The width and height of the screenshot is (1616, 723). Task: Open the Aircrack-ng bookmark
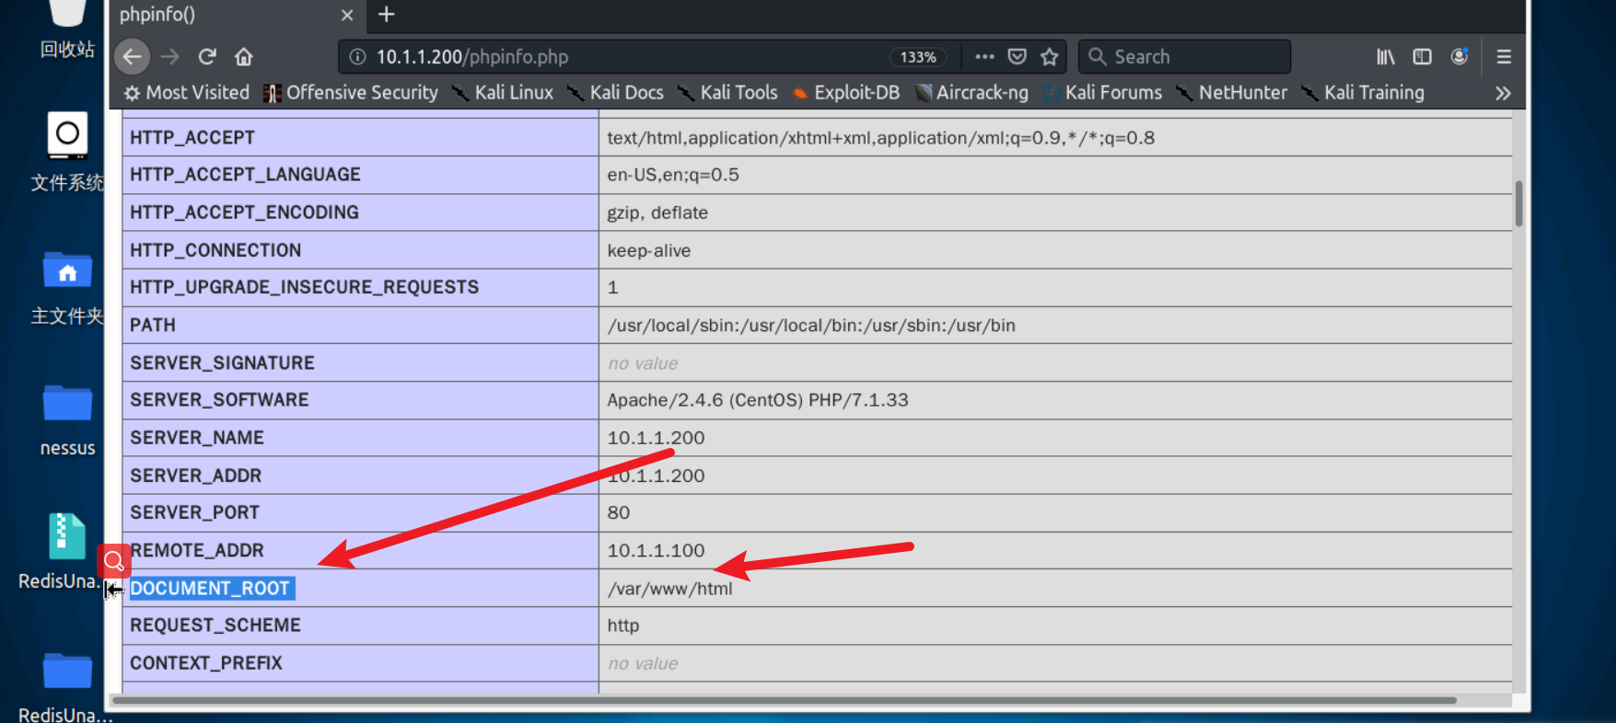point(971,93)
